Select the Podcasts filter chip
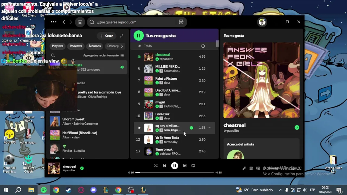This screenshot has height=195, width=347. 76,46
